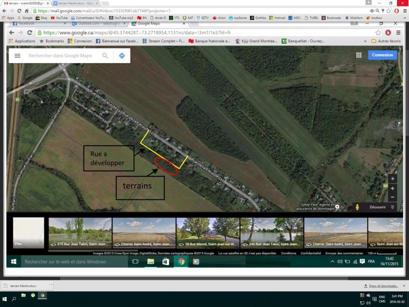Click the blue Connexion button on the map
Screen dimensions: 409x307
coord(382,55)
